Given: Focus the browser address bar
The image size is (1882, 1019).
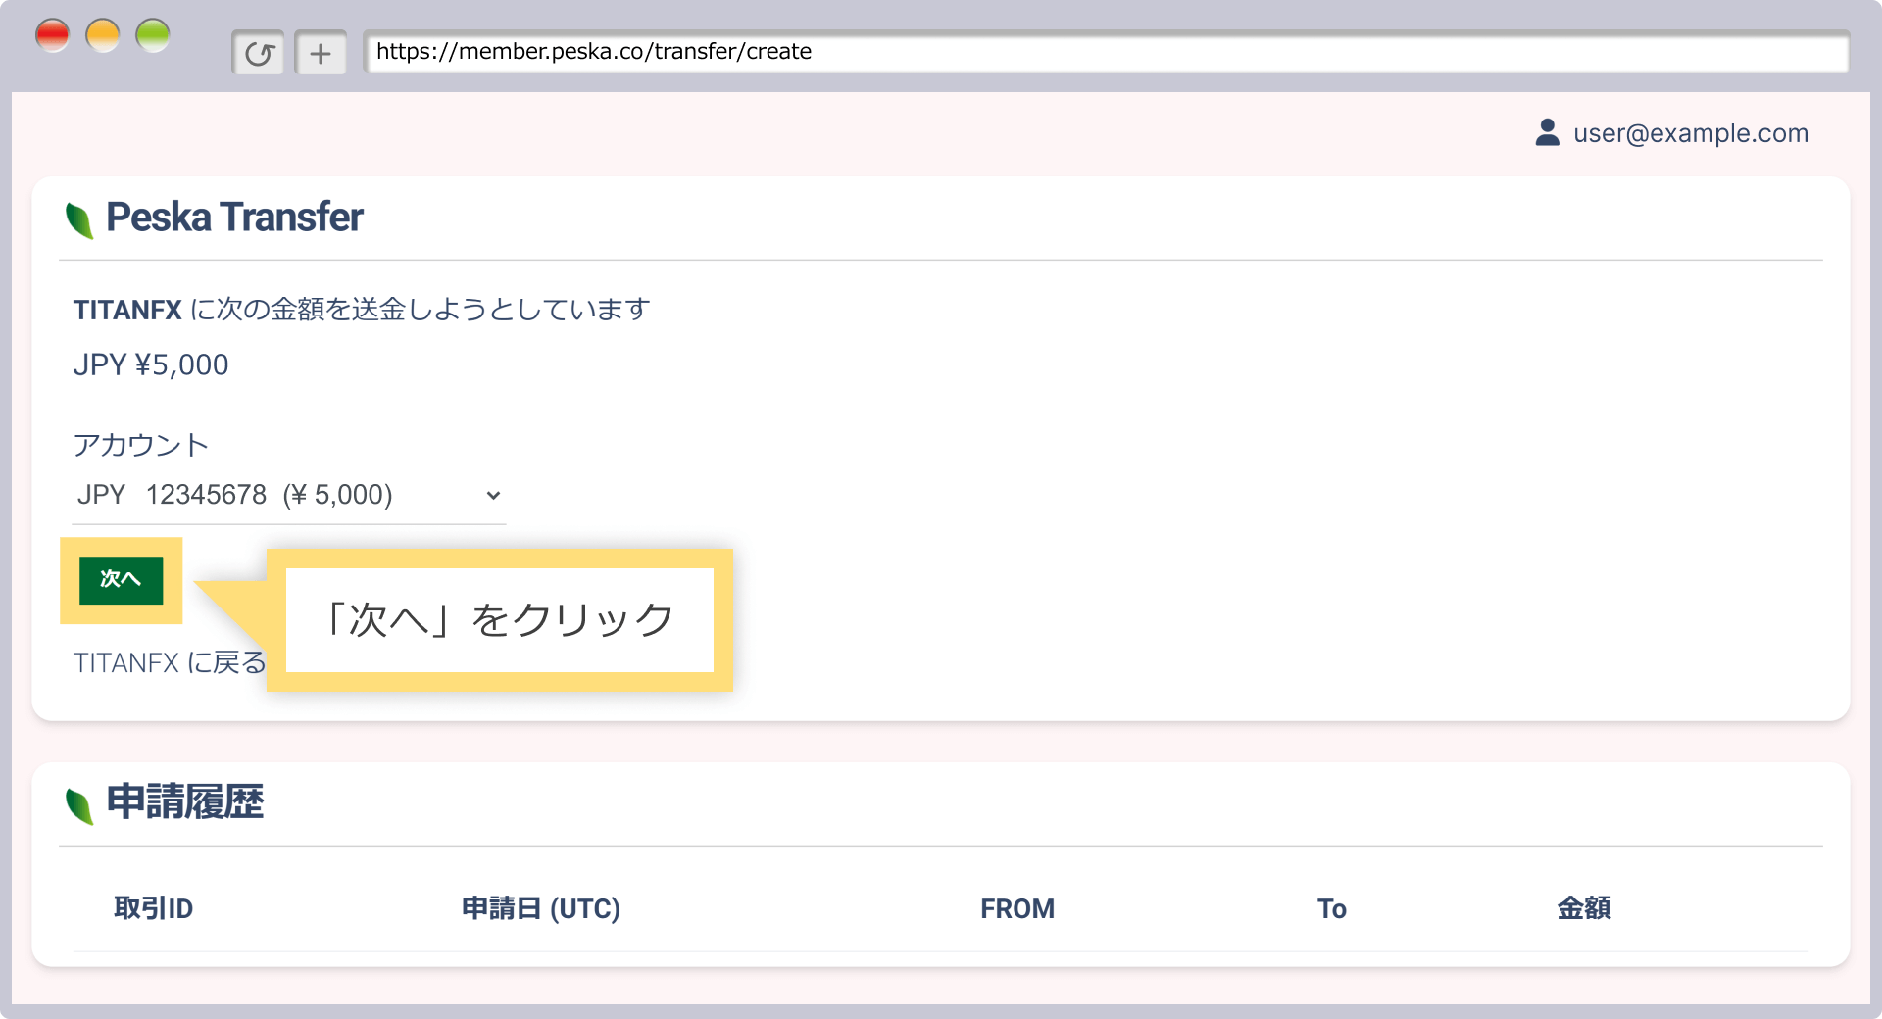Looking at the screenshot, I should pyautogui.click(x=1106, y=52).
